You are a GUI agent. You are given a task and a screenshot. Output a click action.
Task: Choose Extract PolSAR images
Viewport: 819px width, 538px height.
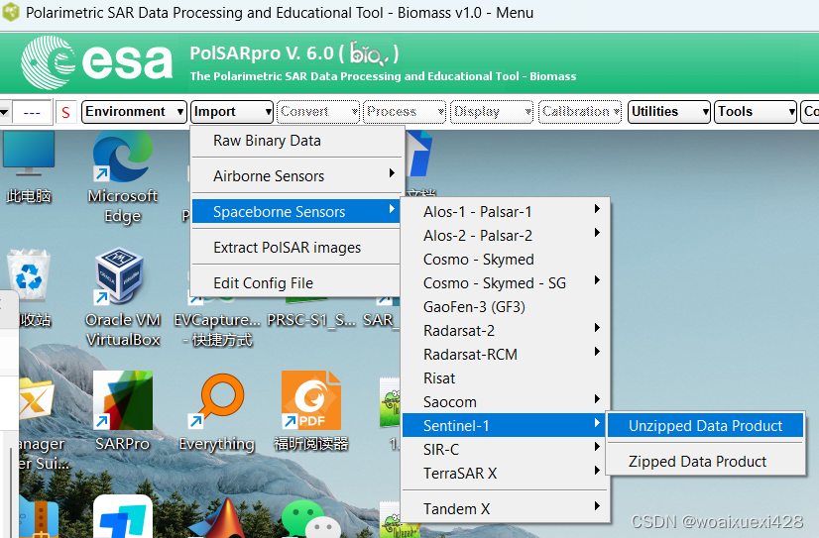(295, 248)
